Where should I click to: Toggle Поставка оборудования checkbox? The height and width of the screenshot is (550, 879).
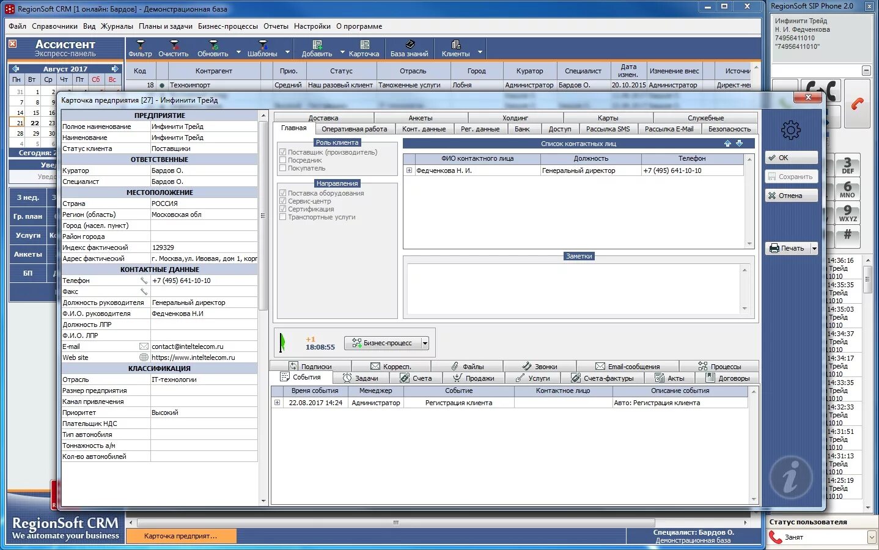282,193
